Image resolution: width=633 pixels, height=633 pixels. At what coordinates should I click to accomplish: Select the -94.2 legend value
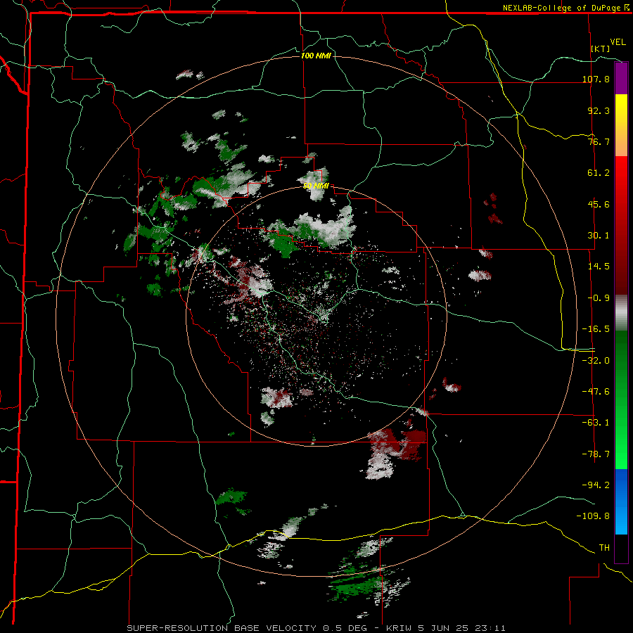pos(596,485)
